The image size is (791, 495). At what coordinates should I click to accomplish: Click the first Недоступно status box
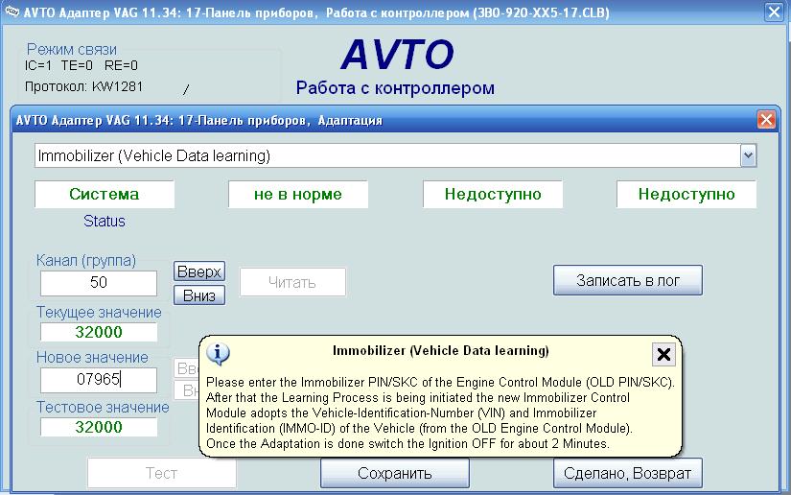point(493,195)
